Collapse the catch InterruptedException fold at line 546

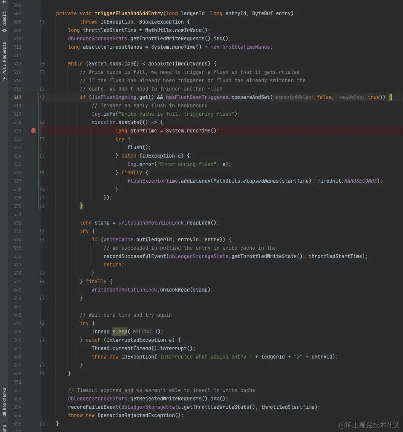tap(42, 340)
